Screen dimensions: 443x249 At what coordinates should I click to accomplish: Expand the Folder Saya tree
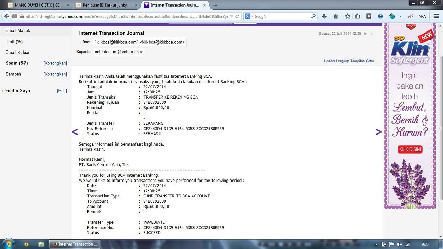3,91
